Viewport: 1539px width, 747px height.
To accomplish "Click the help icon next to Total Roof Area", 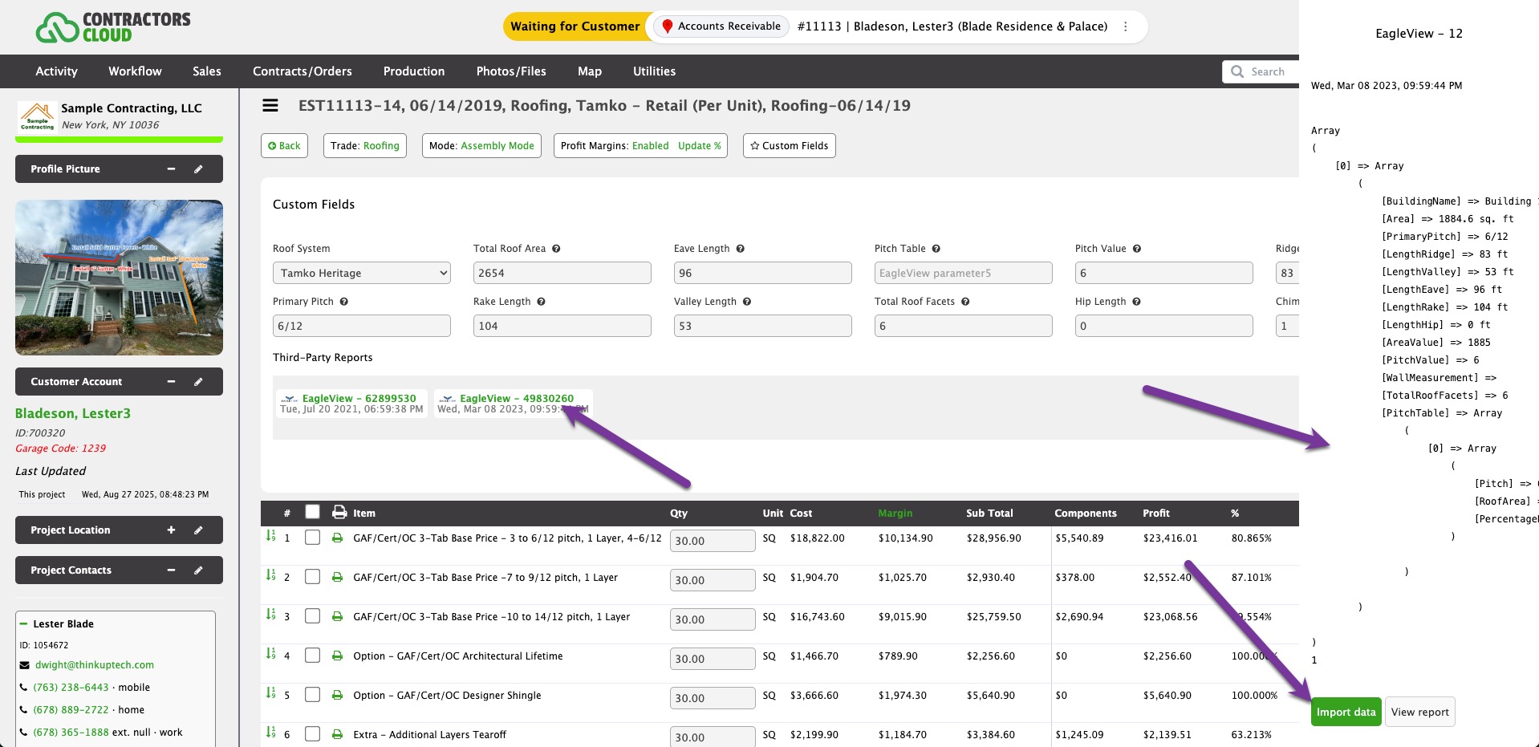I will click(556, 249).
